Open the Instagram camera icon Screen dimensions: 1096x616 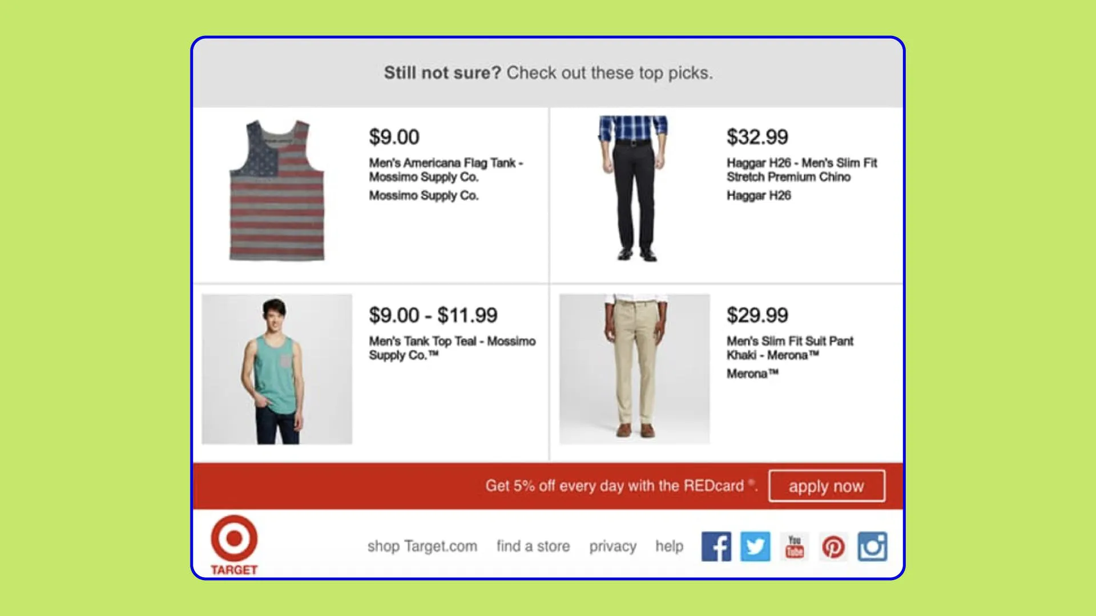(872, 546)
